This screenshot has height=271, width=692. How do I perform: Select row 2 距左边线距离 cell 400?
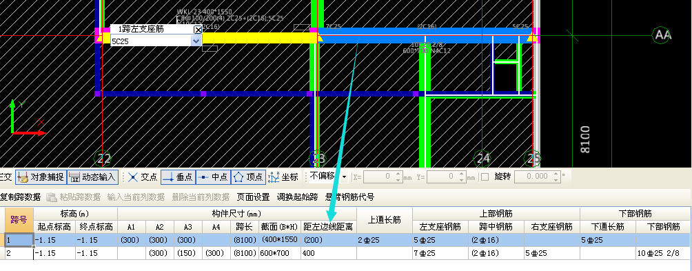click(x=329, y=253)
